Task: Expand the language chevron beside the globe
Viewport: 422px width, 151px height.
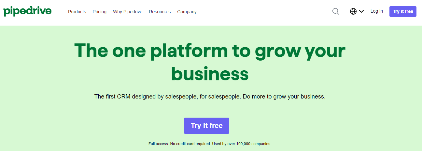Action: (361, 11)
